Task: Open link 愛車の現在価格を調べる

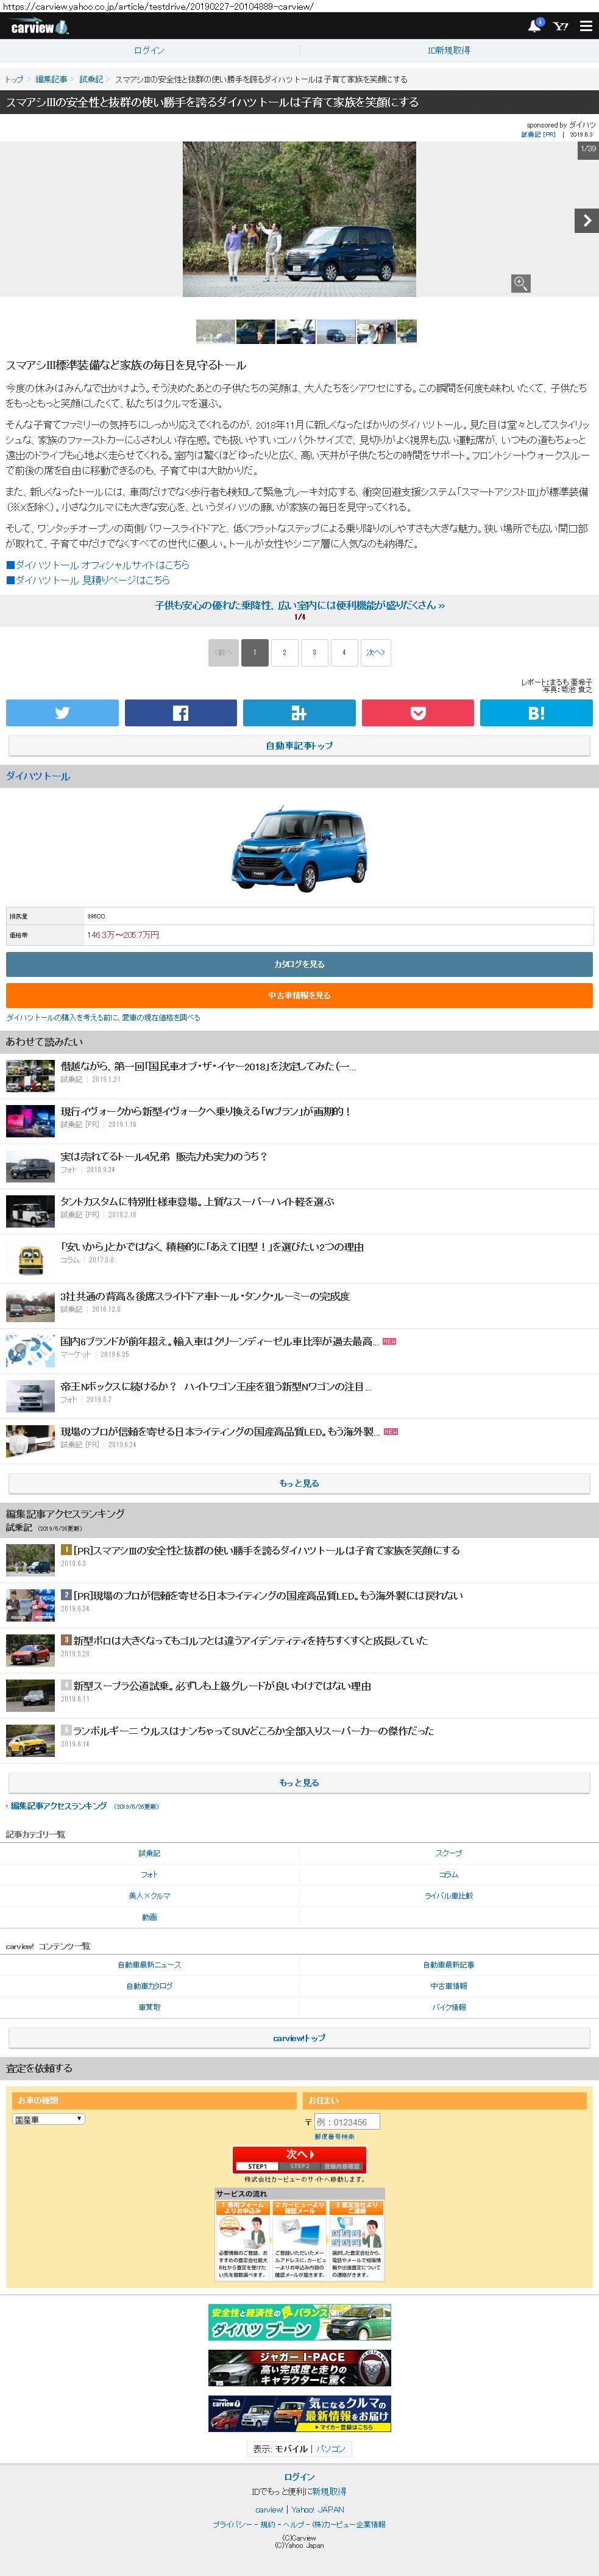Action: (x=103, y=1017)
